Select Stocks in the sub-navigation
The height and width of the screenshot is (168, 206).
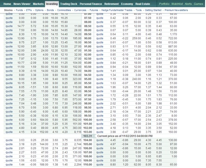click(8, 10)
